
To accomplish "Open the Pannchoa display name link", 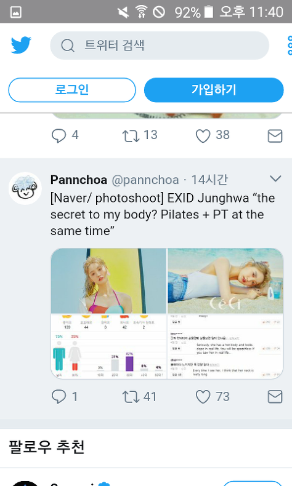I will (79, 180).
